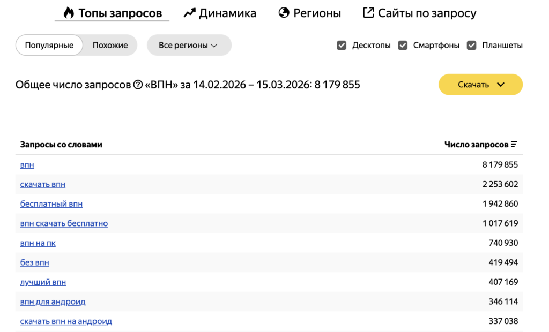Click the globe icon next to Регионы
Viewport: 549px width, 332px height.
click(x=283, y=12)
